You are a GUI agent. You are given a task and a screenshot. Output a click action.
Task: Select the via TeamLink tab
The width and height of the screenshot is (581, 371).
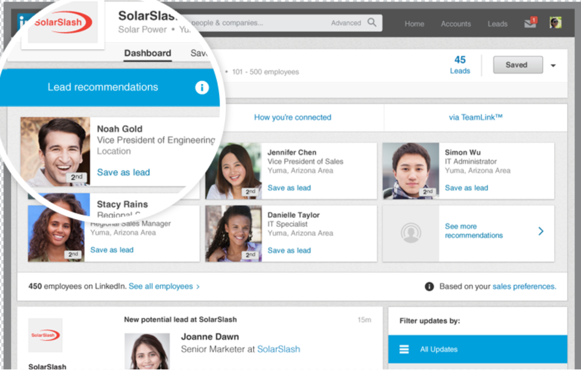tap(476, 117)
